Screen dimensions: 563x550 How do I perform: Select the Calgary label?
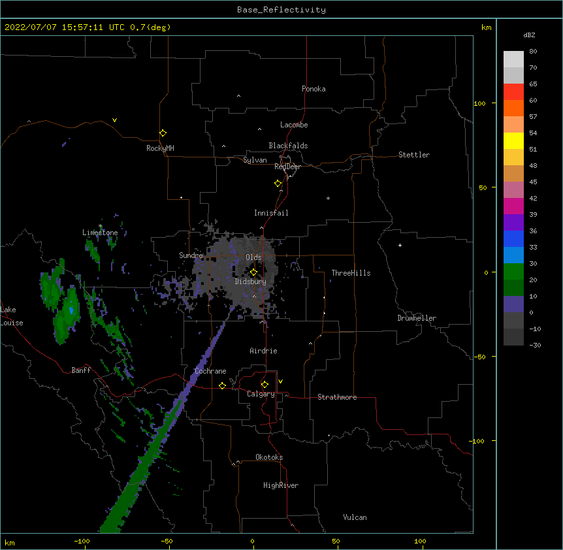click(261, 394)
